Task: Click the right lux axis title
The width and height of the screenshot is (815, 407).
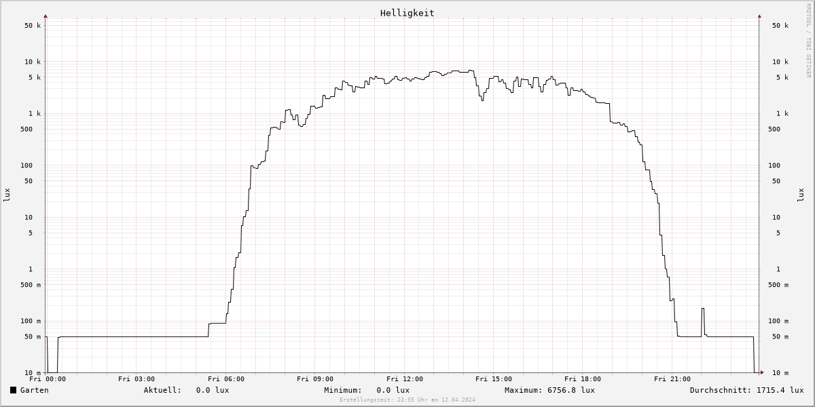Action: [x=800, y=195]
